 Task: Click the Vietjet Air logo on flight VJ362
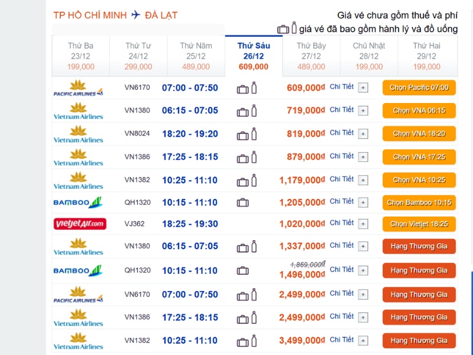coord(80,224)
